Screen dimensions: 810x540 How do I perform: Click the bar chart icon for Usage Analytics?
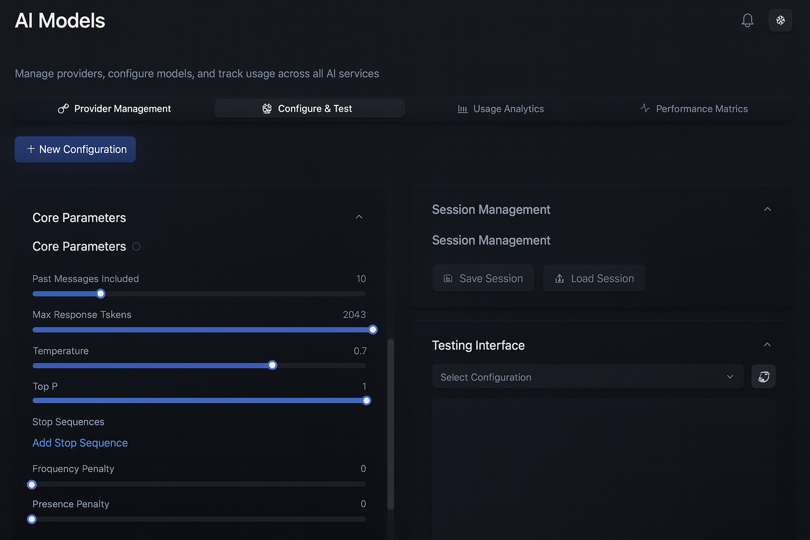point(462,109)
